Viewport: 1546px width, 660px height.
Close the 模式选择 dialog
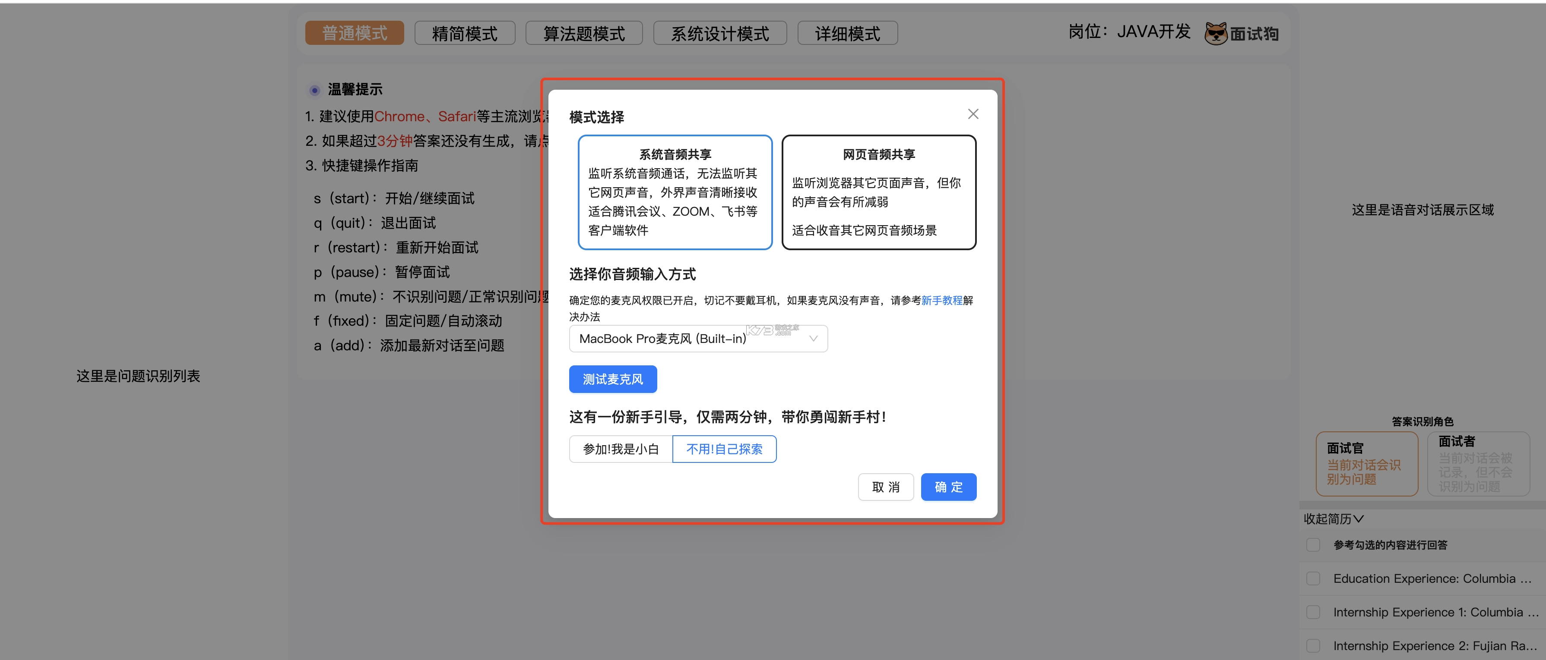tap(973, 113)
